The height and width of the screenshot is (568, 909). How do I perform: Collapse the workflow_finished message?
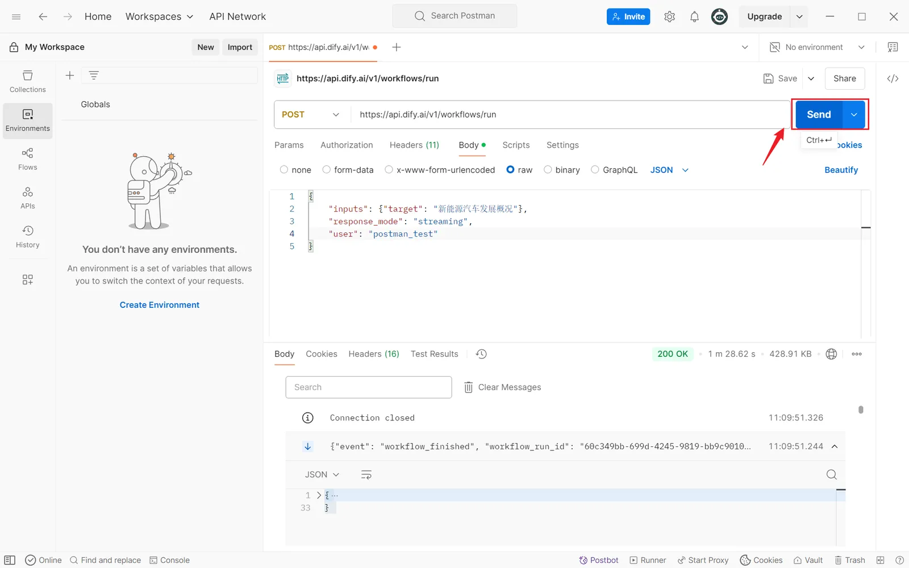835,446
